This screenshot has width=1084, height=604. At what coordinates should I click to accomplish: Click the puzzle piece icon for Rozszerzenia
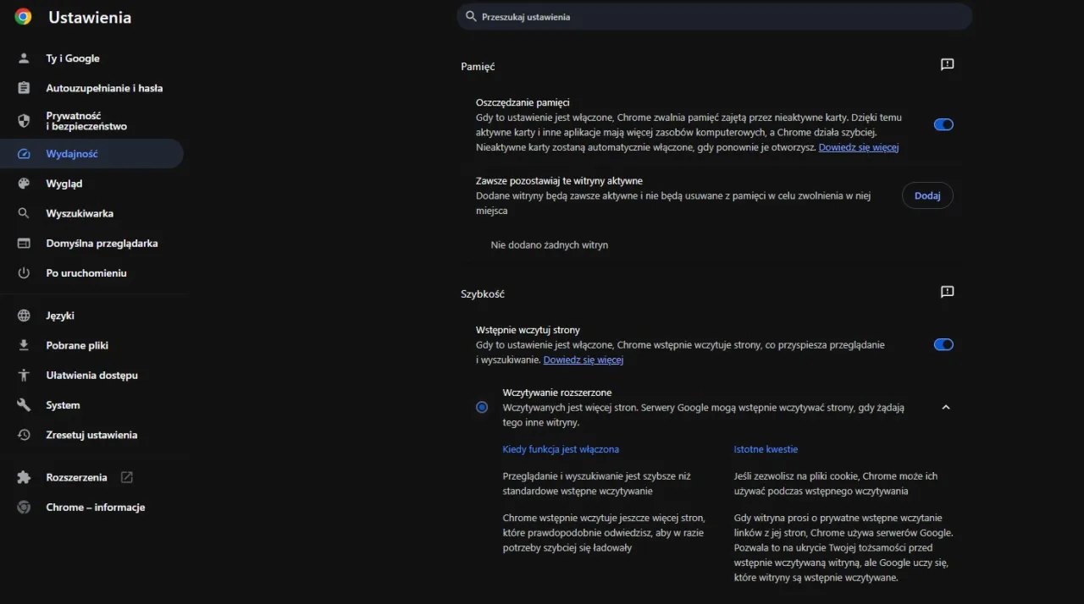(25, 477)
